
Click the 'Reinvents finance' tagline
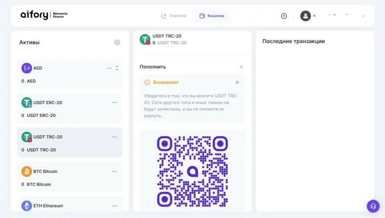[x=60, y=15]
